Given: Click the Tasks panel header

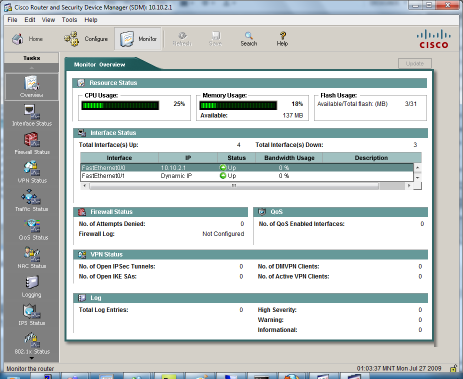Looking at the screenshot, I should coord(31,58).
